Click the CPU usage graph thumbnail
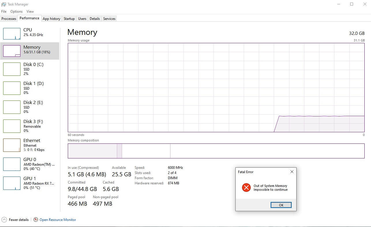This screenshot has width=371, height=227. 12,34
